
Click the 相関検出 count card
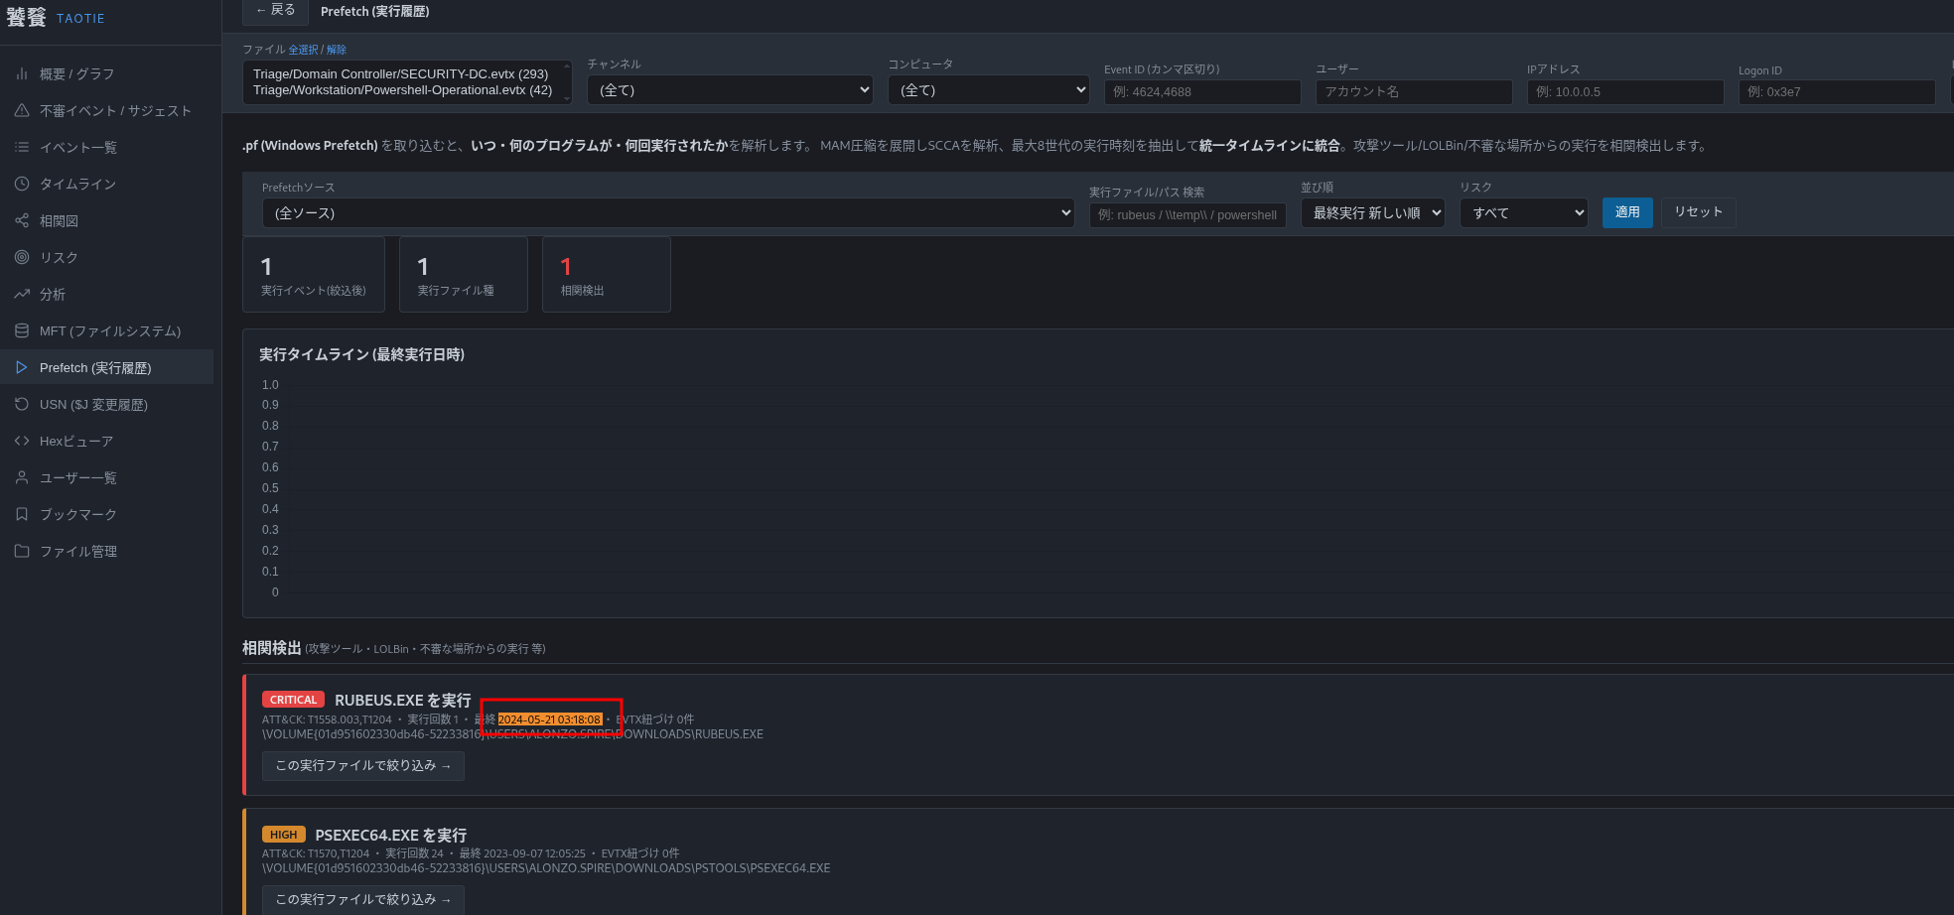pos(607,274)
